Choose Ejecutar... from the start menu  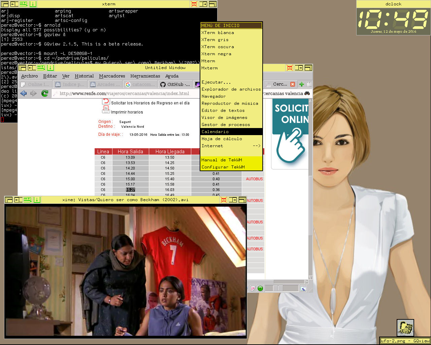(x=231, y=82)
